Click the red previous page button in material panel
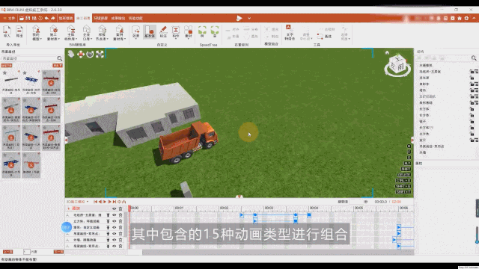The height and width of the screenshot is (269, 479). pos(7,252)
